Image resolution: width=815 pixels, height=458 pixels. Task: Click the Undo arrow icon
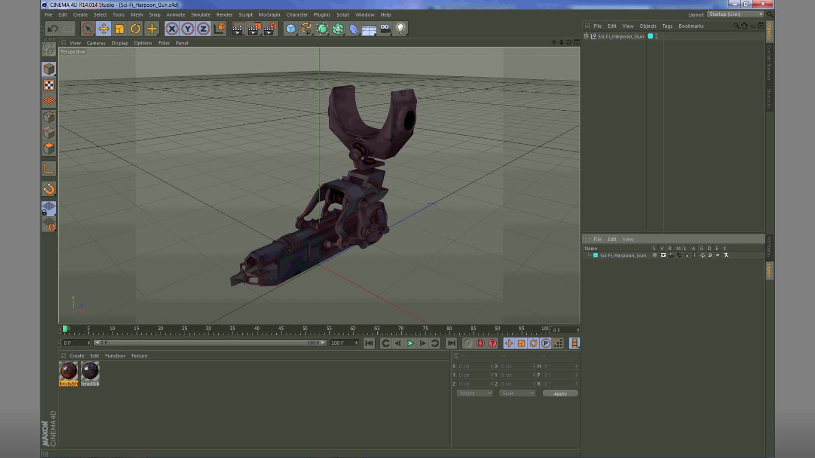point(53,29)
